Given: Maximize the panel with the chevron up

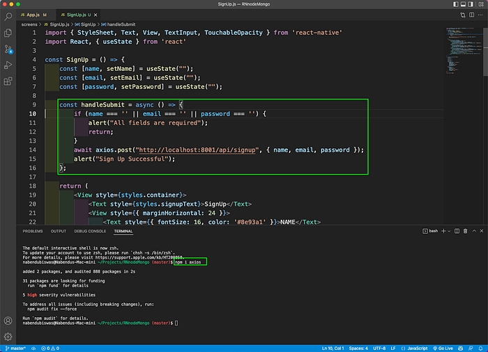Looking at the screenshot, I should (x=474, y=231).
